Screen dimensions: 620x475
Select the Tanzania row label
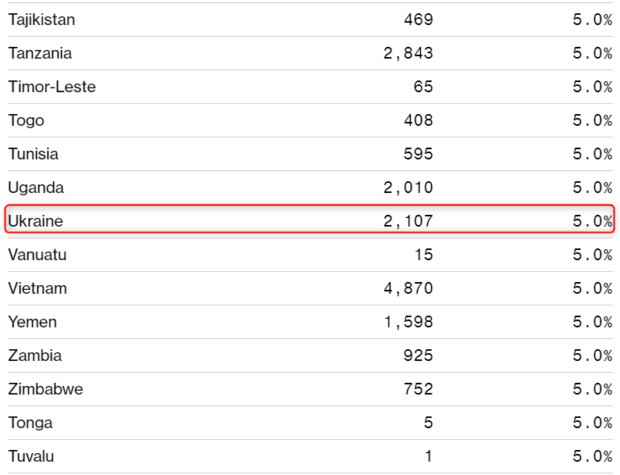tap(40, 53)
